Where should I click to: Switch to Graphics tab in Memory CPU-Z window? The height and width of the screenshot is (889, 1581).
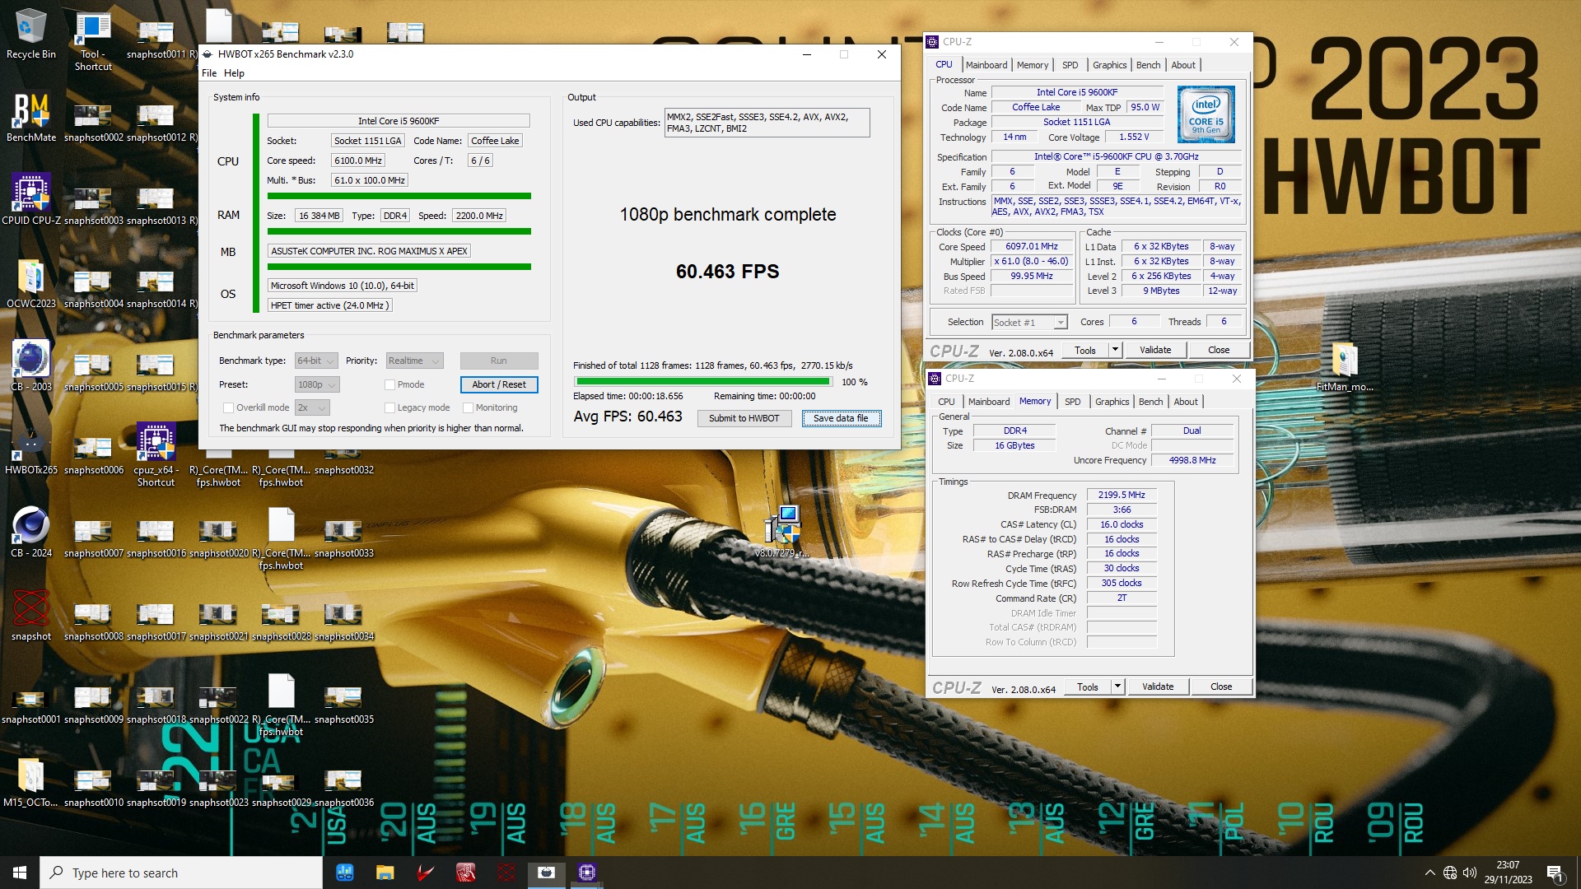(x=1112, y=402)
